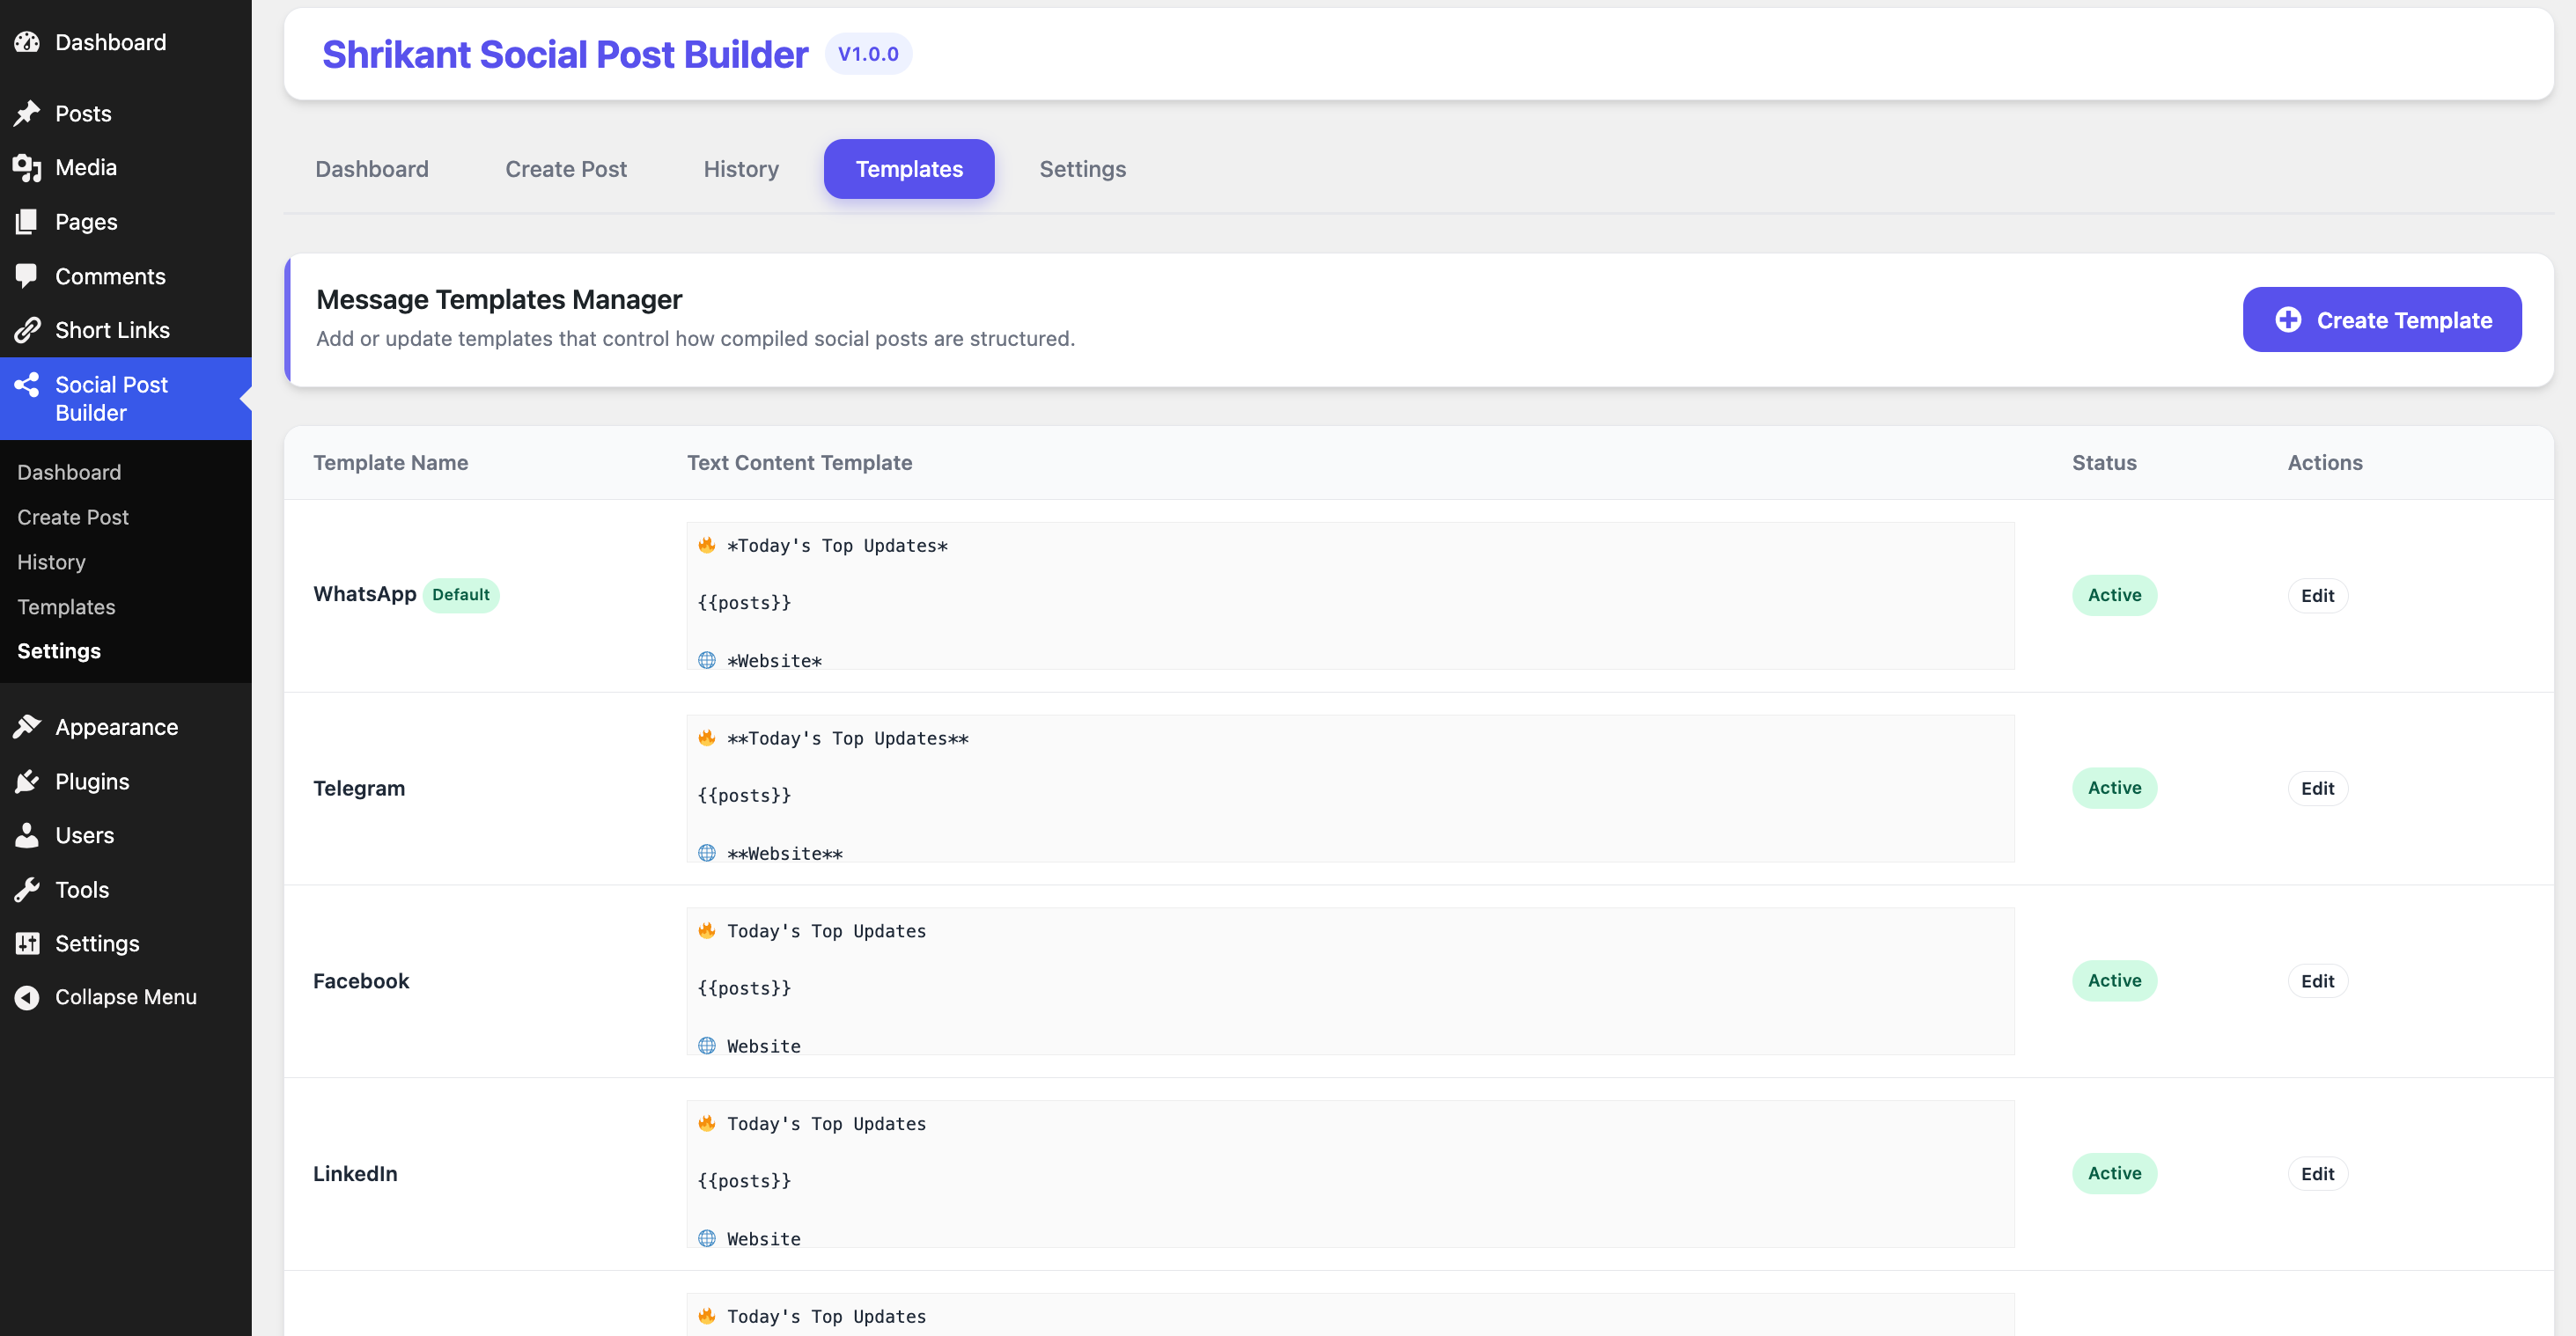This screenshot has width=2576, height=1336.
Task: Open Create Post in sidebar submenu
Action: [73, 517]
